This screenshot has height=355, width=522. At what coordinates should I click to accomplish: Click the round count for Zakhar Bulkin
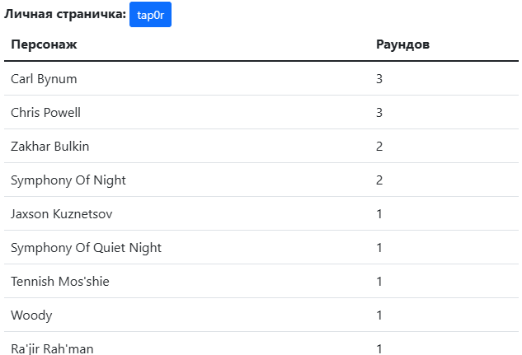coord(379,147)
